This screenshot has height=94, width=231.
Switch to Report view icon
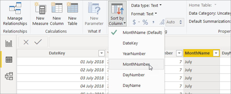point(9,44)
